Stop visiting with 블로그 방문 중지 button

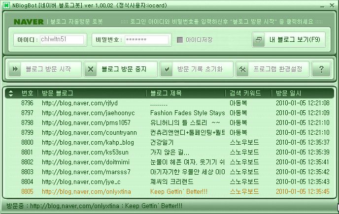point(121,69)
